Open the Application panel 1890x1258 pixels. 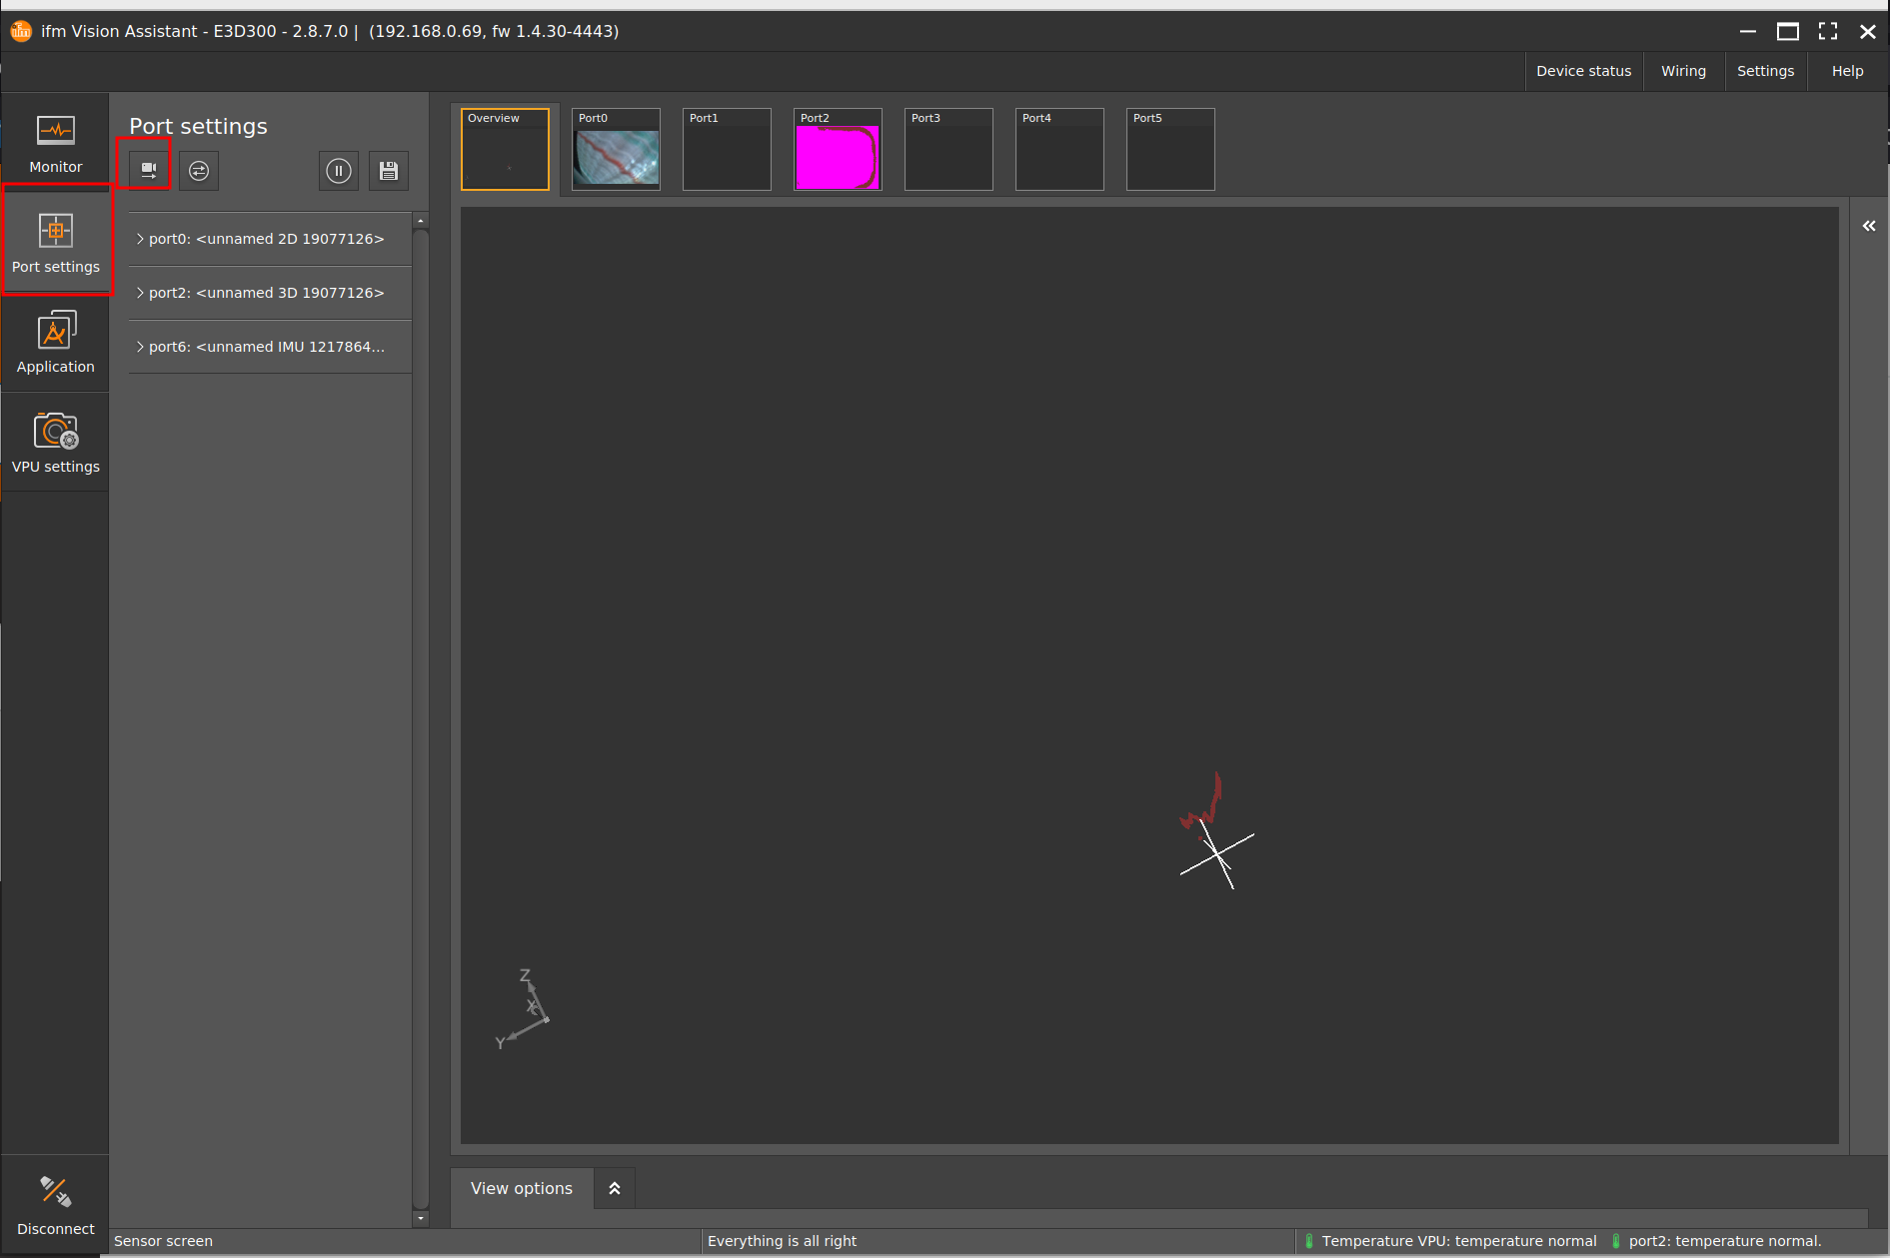(55, 342)
